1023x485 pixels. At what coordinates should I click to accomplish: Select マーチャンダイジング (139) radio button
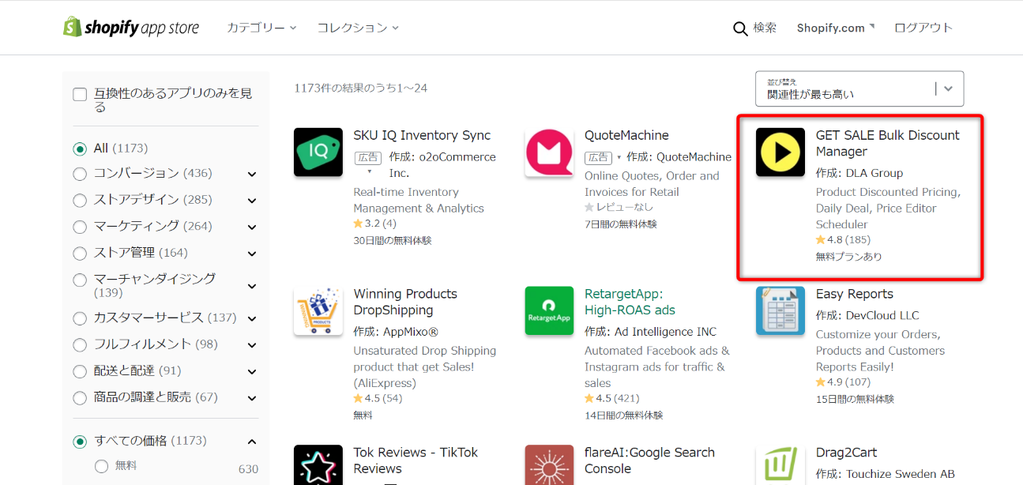[x=80, y=280]
